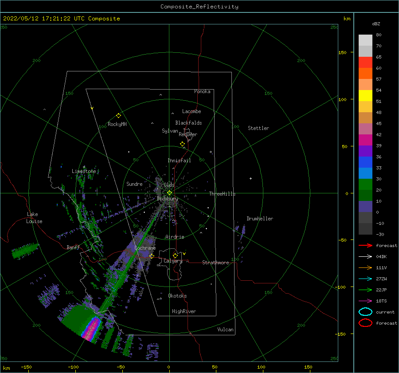Click the white plus marker east of ThreeHills
This screenshot has height=373, width=399.
(250, 178)
